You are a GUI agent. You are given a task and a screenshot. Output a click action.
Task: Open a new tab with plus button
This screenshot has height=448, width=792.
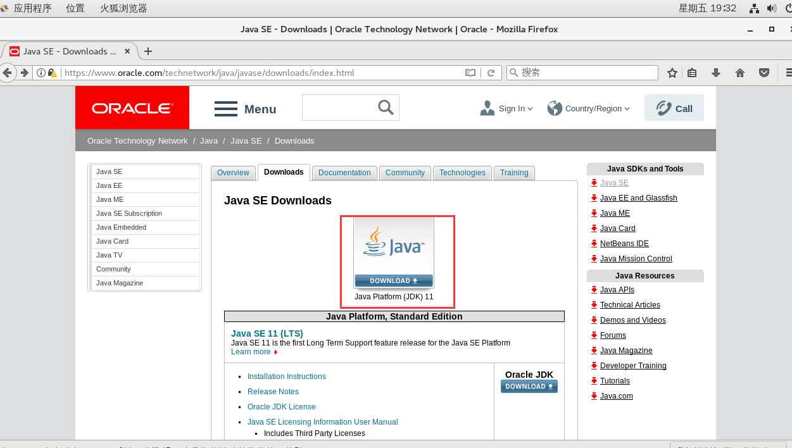148,51
